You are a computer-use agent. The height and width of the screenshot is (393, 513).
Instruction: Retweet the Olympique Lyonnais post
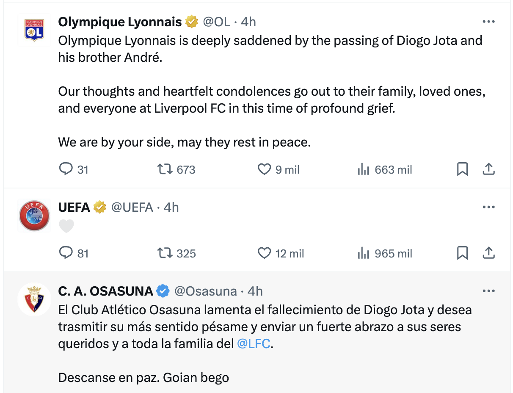pos(165,170)
